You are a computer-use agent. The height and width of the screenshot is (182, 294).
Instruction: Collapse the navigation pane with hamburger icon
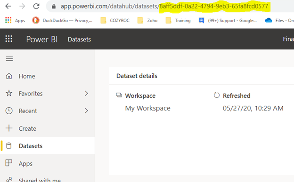[x=9, y=59]
